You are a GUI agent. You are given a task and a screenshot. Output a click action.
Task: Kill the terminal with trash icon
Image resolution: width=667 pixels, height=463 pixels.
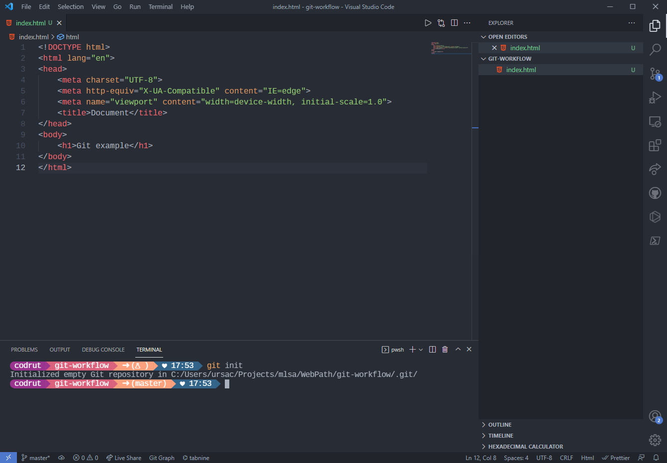(445, 350)
